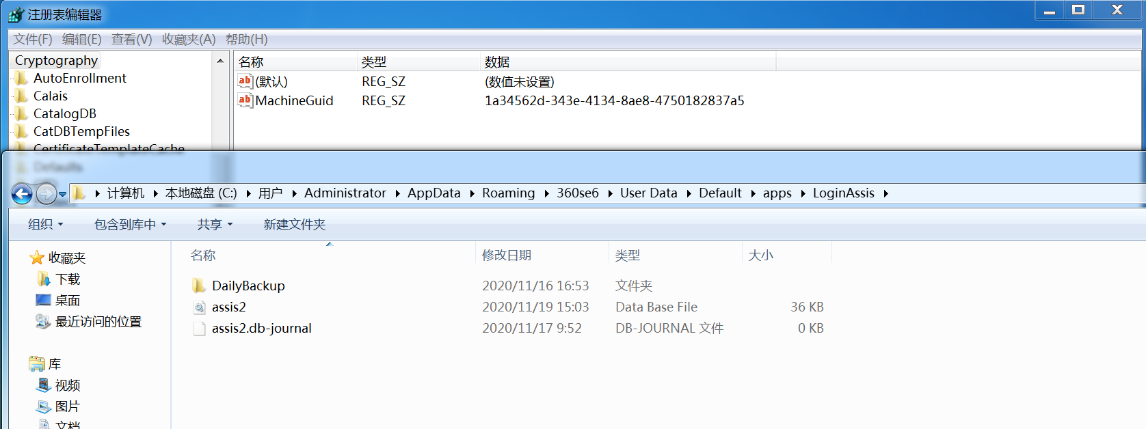
Task: Maximize the Registry Editor window
Action: (1078, 10)
